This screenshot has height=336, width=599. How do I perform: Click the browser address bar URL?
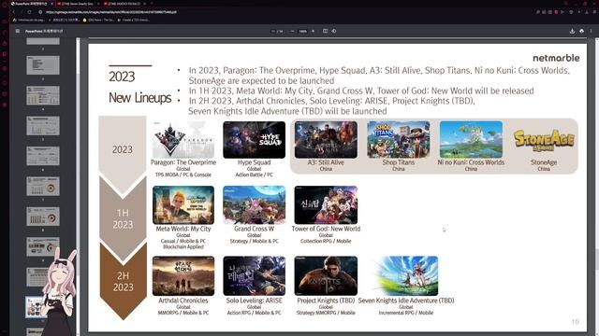click(x=110, y=12)
